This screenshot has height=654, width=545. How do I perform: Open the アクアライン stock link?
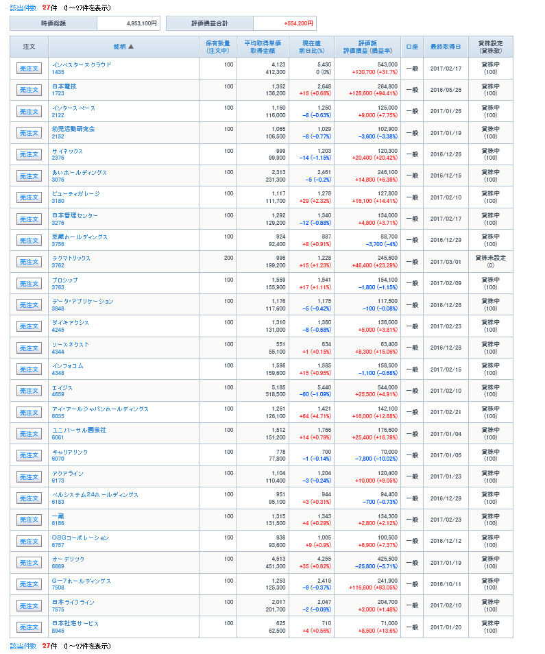(68, 474)
